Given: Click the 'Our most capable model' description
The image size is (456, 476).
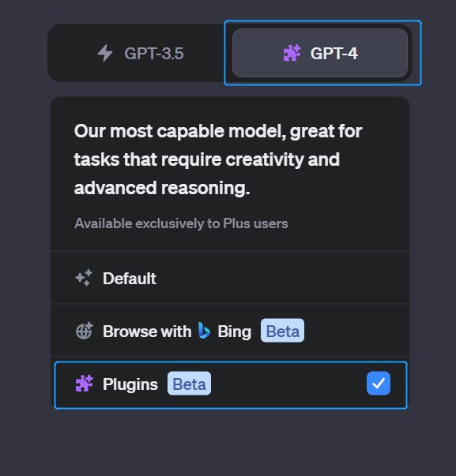Looking at the screenshot, I should pos(218,159).
